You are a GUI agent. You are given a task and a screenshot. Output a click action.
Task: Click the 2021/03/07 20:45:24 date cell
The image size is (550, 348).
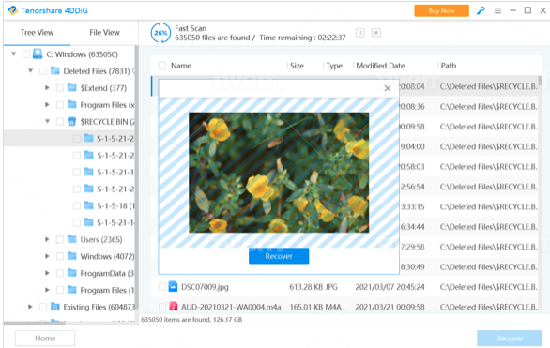click(390, 287)
